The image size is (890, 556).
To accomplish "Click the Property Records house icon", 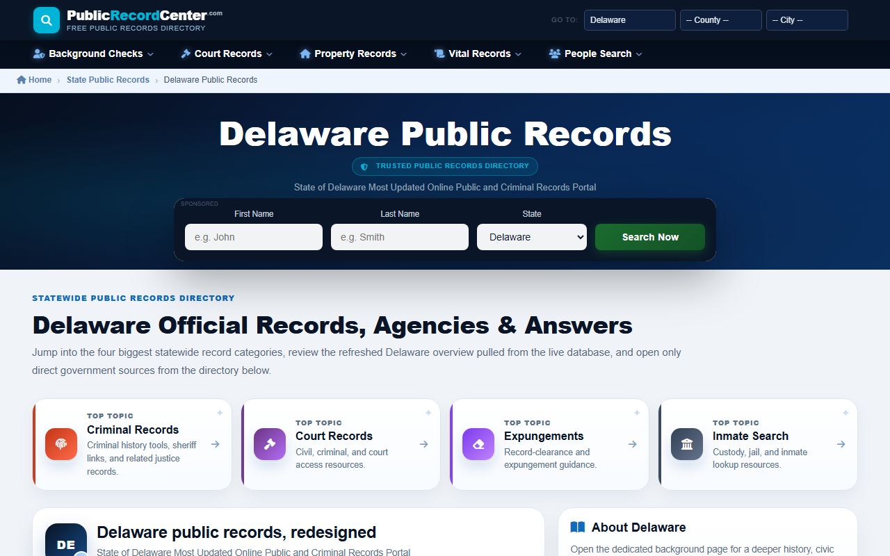I will click(305, 54).
